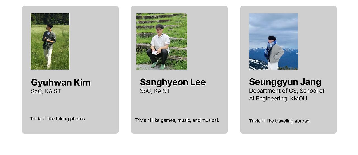Click the trivia about traveling abroad
358x155 pixels.
click(280, 121)
